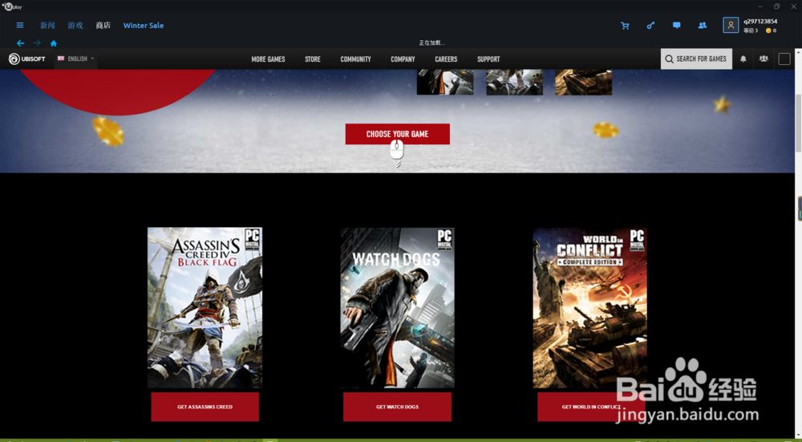The height and width of the screenshot is (442, 802).
Task: Open COMMUNITY menu item
Action: click(x=355, y=59)
